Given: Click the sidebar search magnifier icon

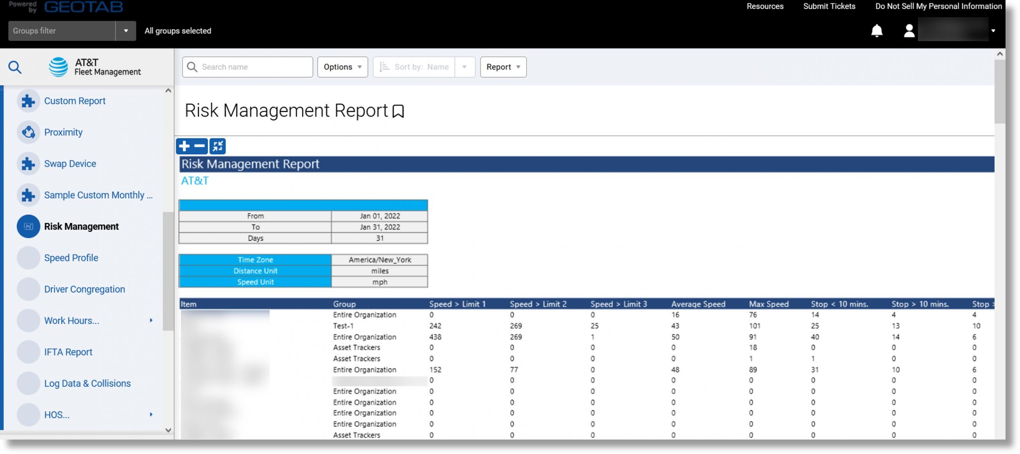Looking at the screenshot, I should pos(15,67).
